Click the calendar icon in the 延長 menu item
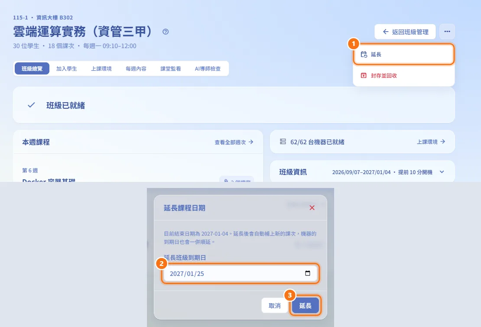The image size is (481, 327). pyautogui.click(x=364, y=55)
